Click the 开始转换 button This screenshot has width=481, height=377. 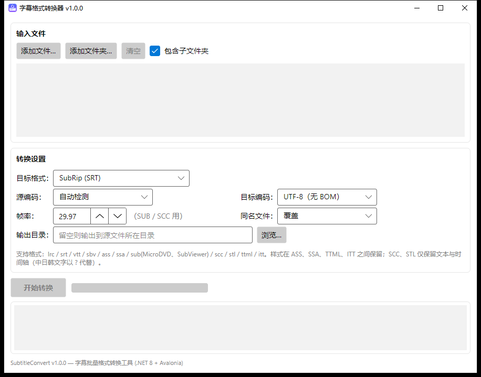click(38, 287)
